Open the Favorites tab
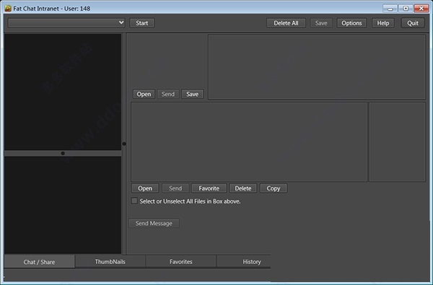433x285 pixels. pos(181,261)
